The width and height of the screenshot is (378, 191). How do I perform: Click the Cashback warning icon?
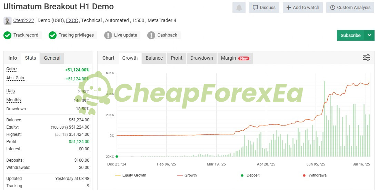click(x=151, y=36)
